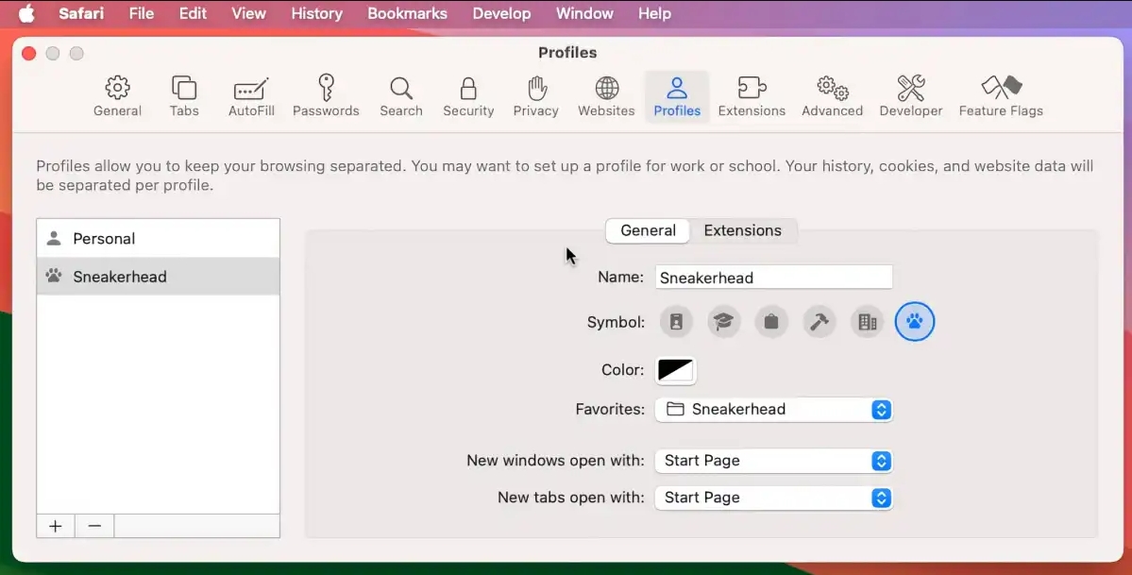The height and width of the screenshot is (575, 1132).
Task: Open the Favorites folder dropdown
Action: (774, 410)
